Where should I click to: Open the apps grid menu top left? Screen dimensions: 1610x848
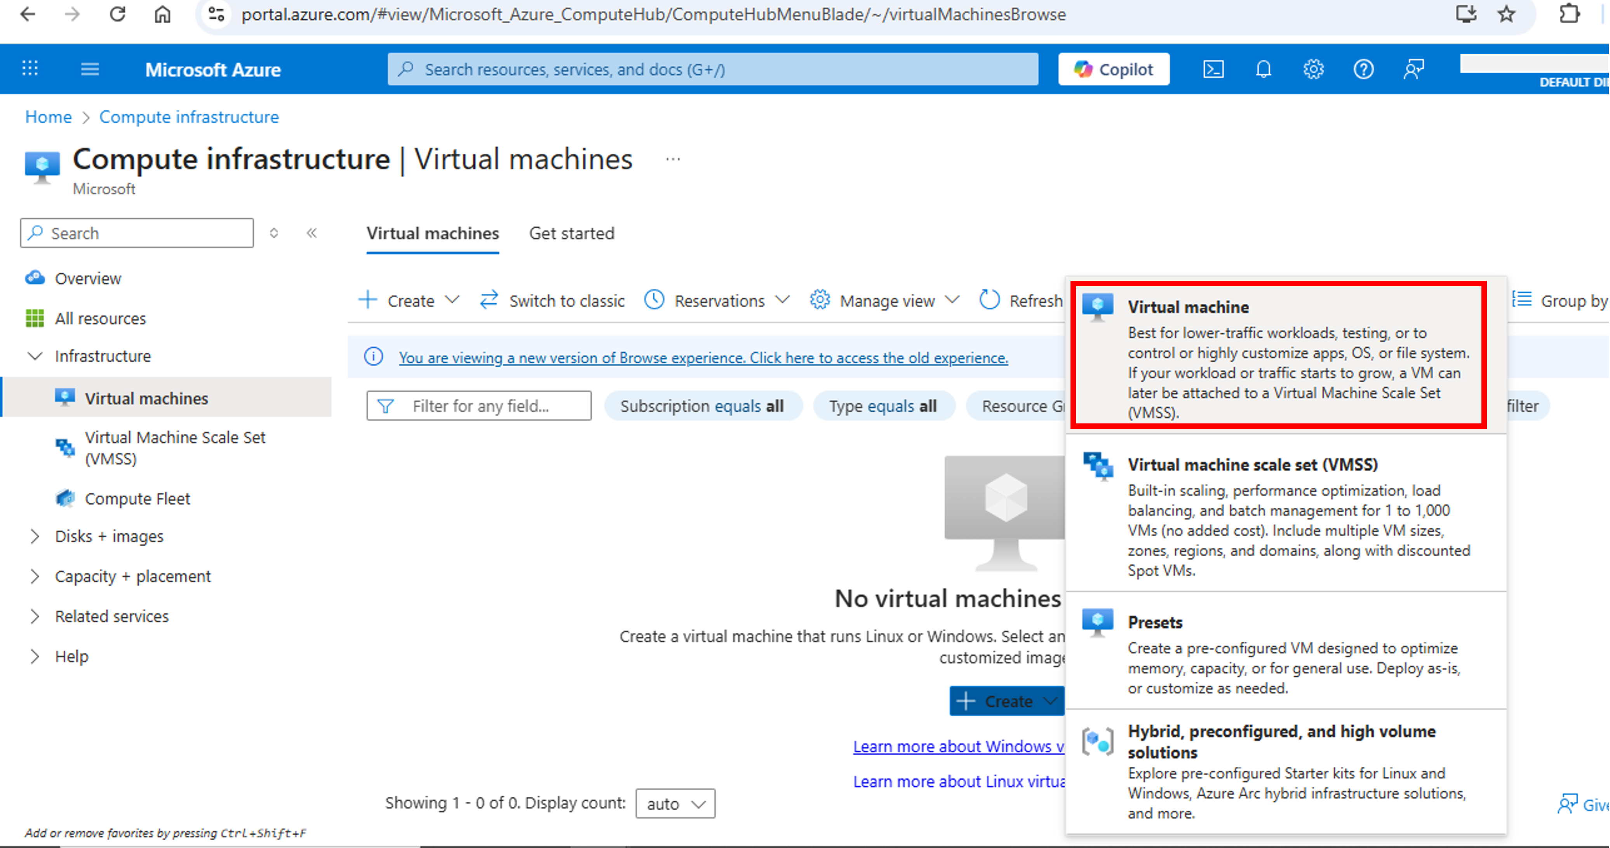click(x=30, y=69)
